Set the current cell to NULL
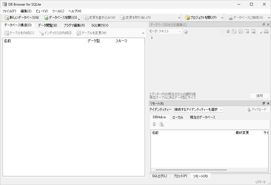271x185 pixels. tap(260, 31)
